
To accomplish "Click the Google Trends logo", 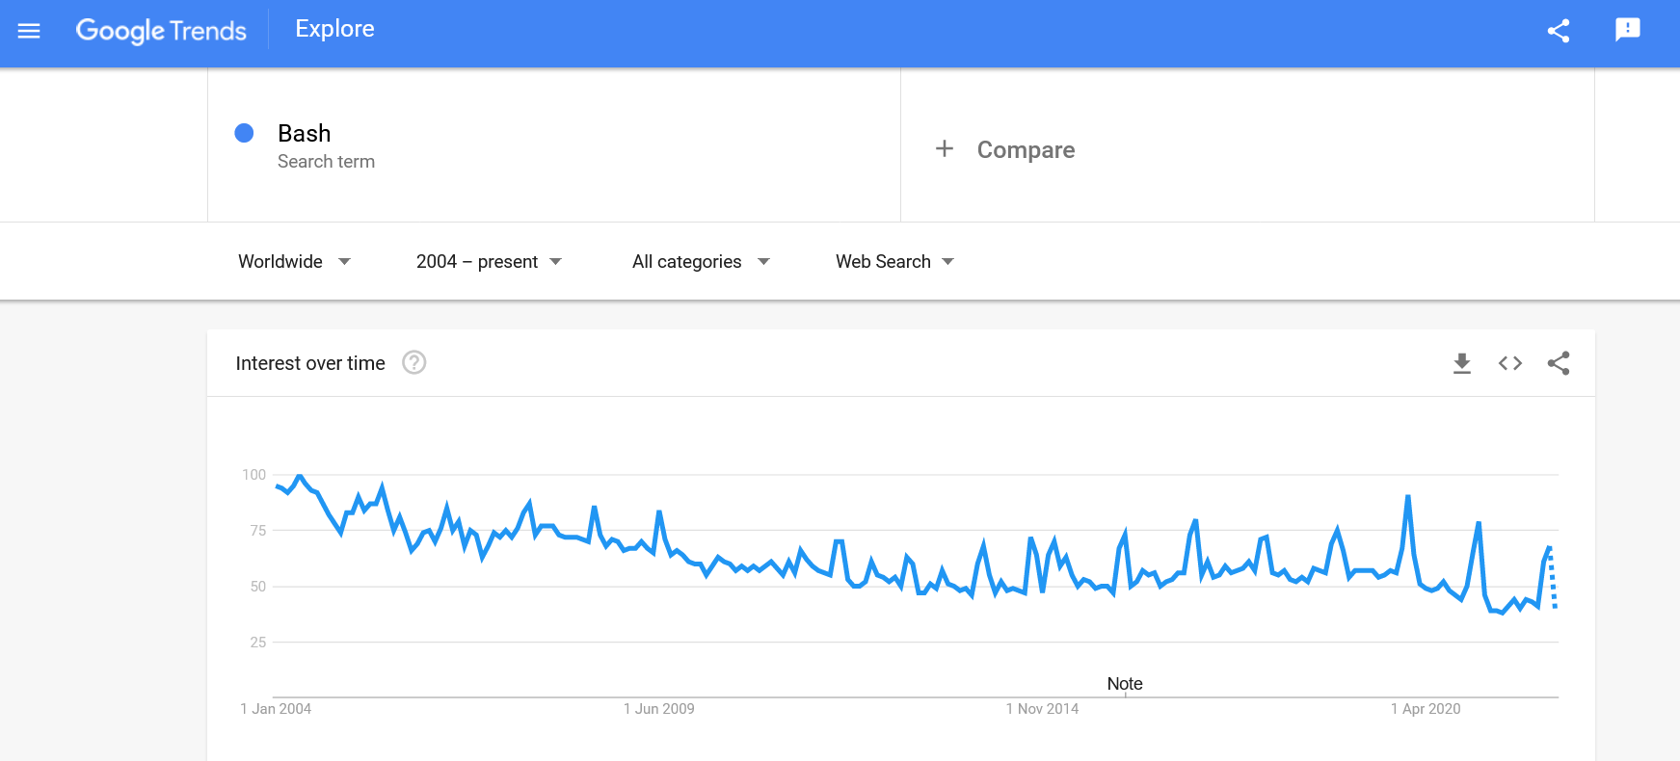I will click(x=161, y=31).
